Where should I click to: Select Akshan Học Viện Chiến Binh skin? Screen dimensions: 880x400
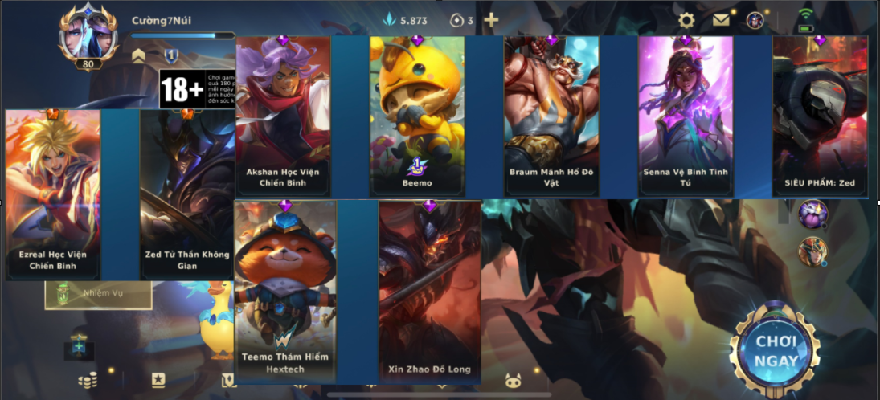click(283, 116)
